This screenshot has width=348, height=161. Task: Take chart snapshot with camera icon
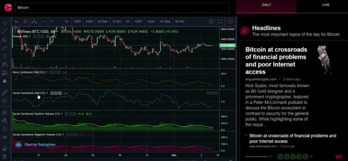coord(230,21)
